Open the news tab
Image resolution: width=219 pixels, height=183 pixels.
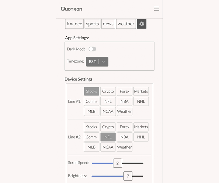(x=108, y=24)
